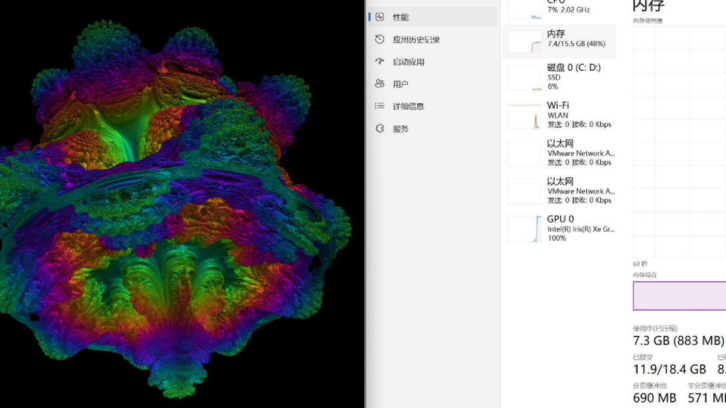The width and height of the screenshot is (726, 408).
Task: Click the 11.9/18.4 GB committed value
Action: 669,369
